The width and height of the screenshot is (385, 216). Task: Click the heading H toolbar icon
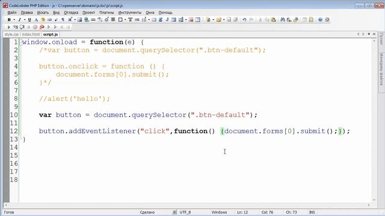(70, 20)
